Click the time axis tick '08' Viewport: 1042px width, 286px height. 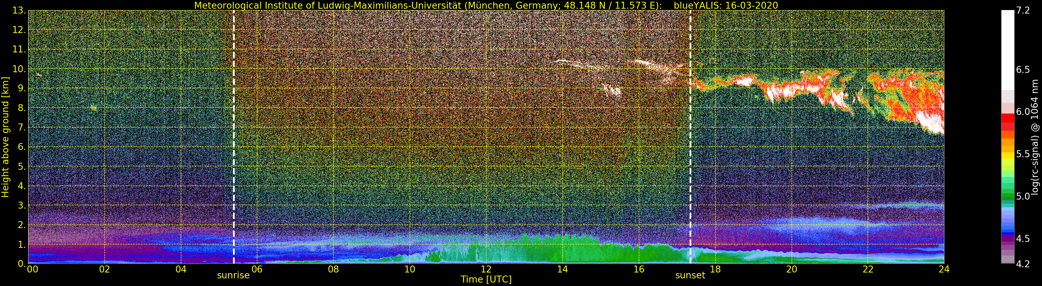pos(333,269)
